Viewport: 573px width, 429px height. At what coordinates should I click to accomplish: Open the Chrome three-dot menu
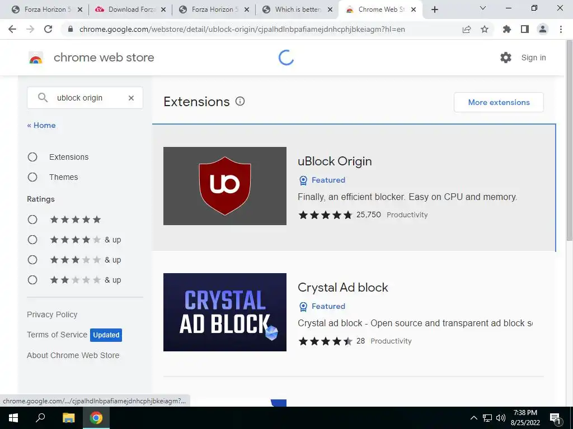561,29
